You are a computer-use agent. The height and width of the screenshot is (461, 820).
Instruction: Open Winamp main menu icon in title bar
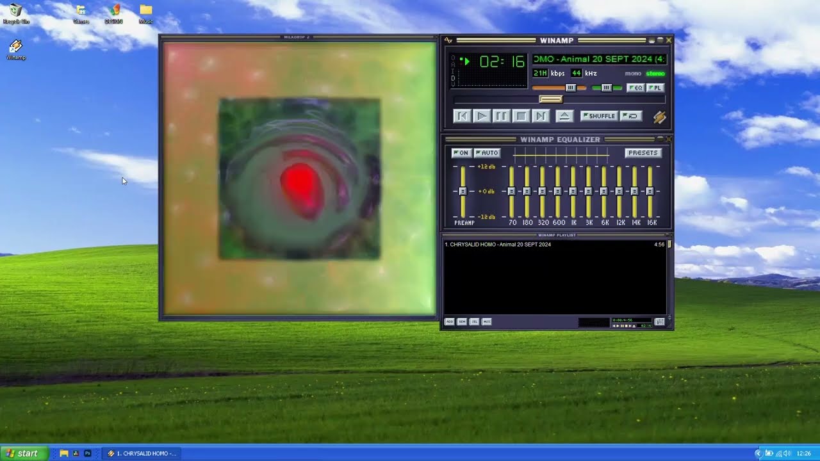tap(448, 40)
